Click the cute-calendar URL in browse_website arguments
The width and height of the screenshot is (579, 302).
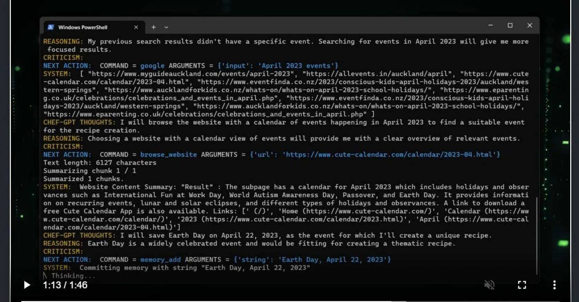(391, 155)
